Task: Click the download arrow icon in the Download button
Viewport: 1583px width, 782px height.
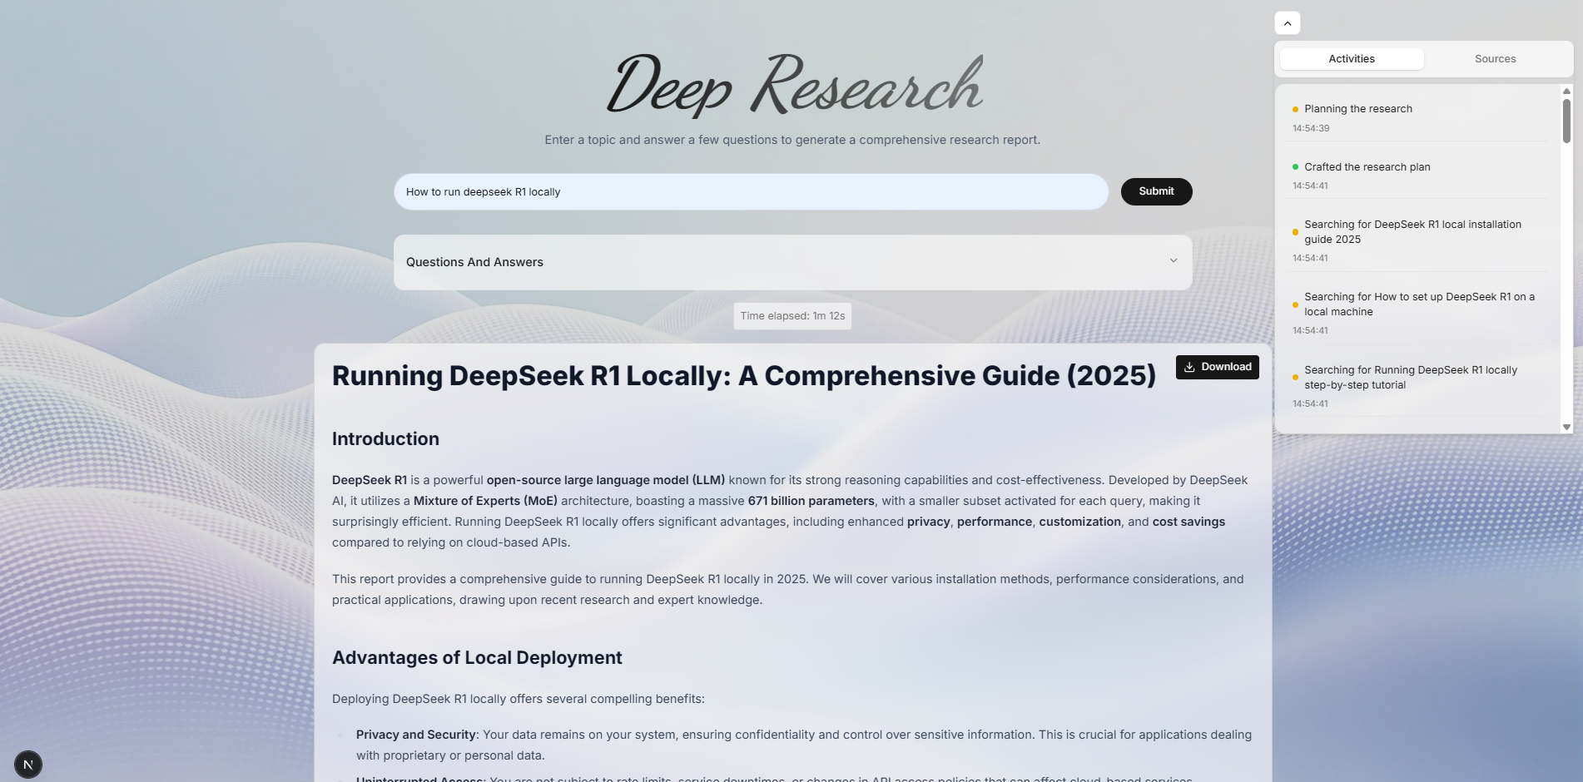Action: (1189, 367)
